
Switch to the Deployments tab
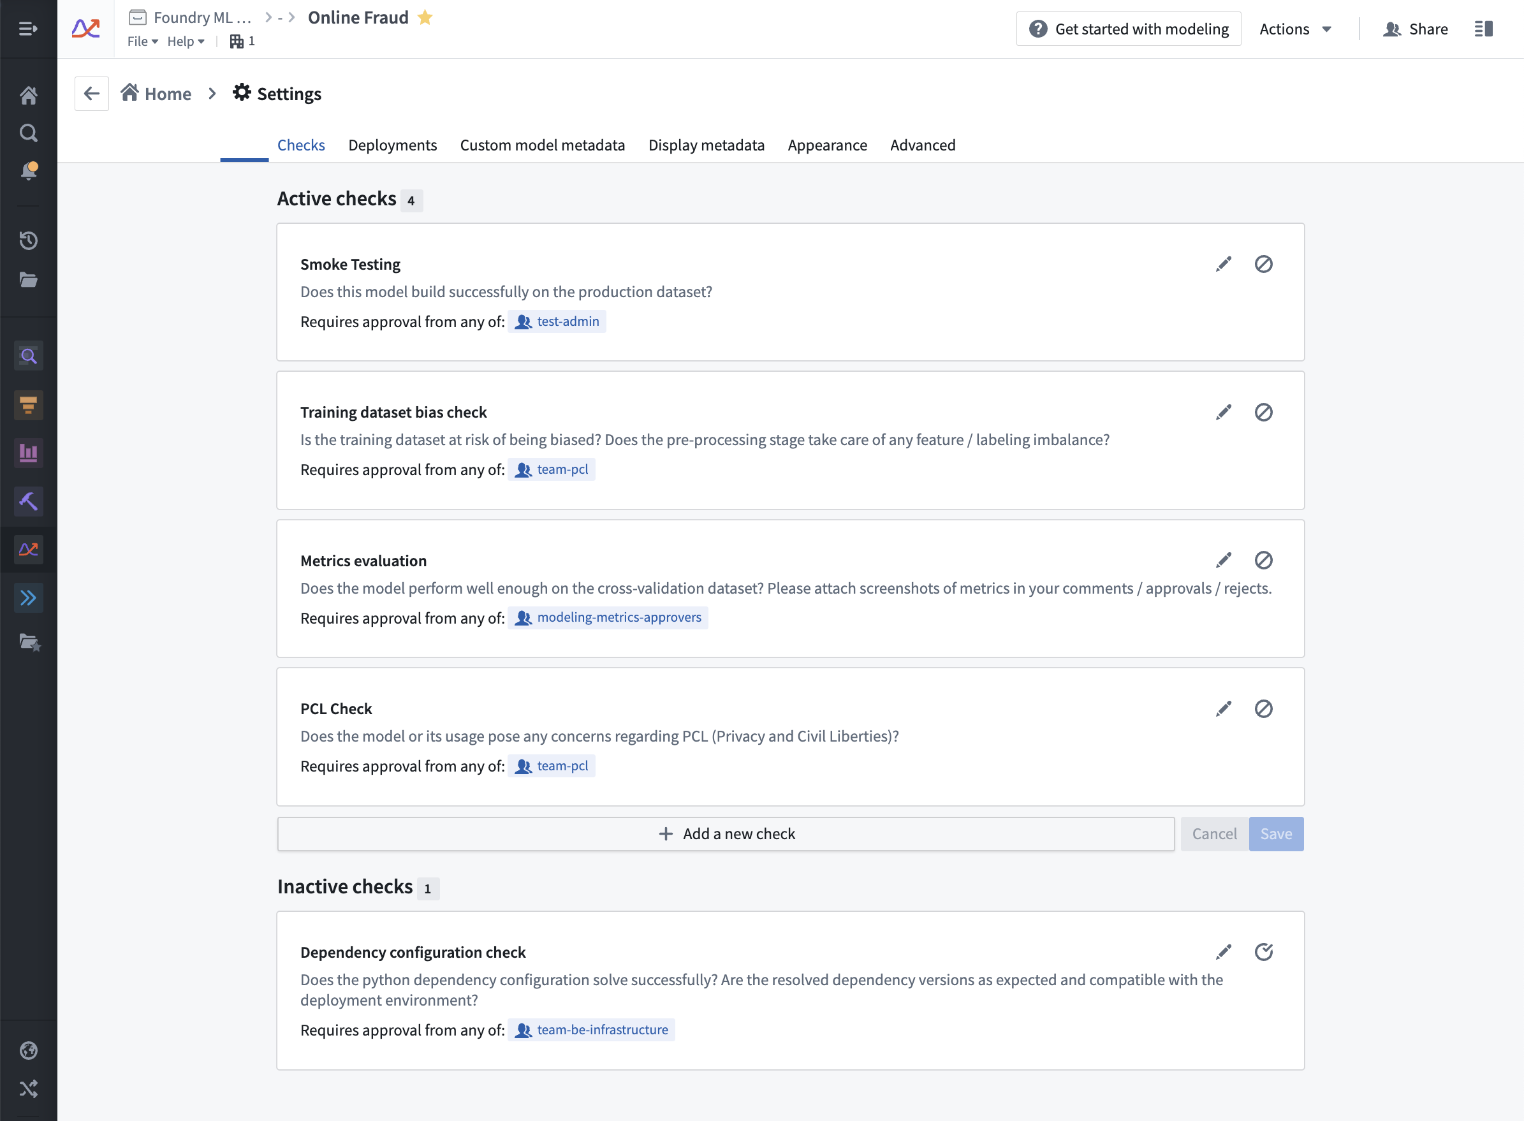point(392,145)
